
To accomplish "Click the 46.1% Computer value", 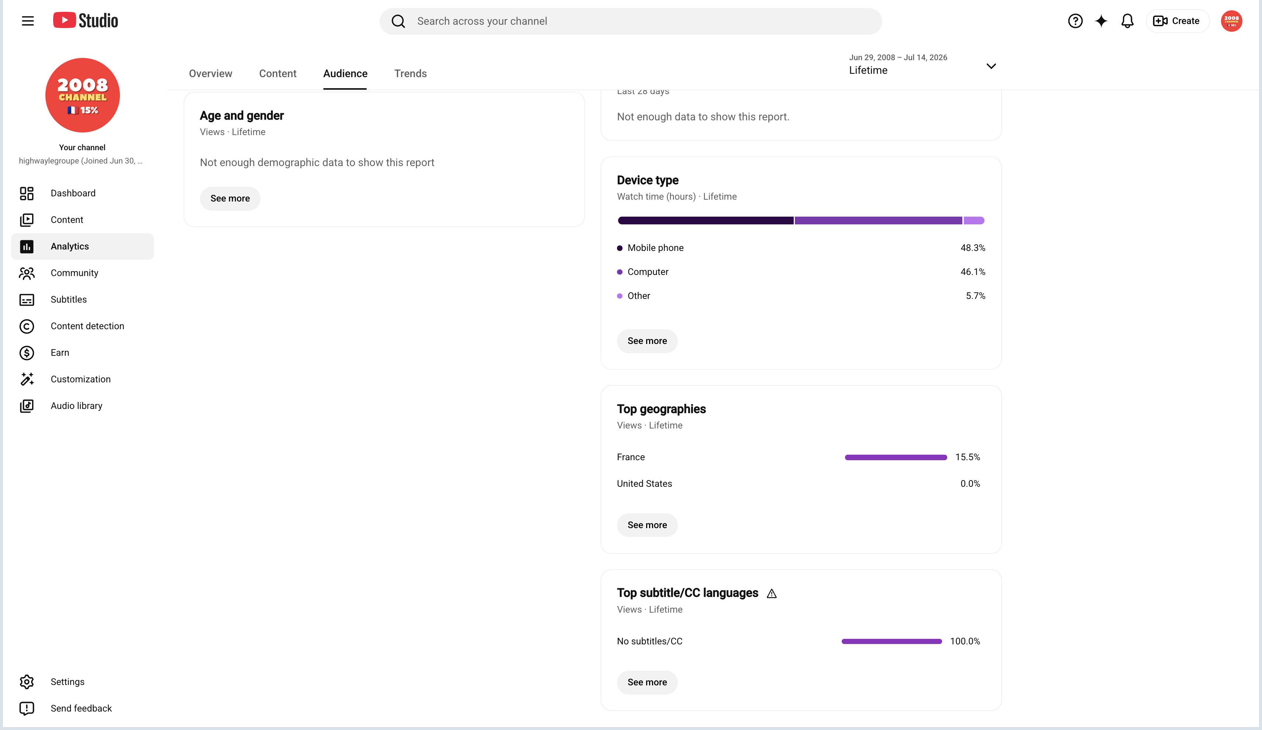I will [x=973, y=272].
